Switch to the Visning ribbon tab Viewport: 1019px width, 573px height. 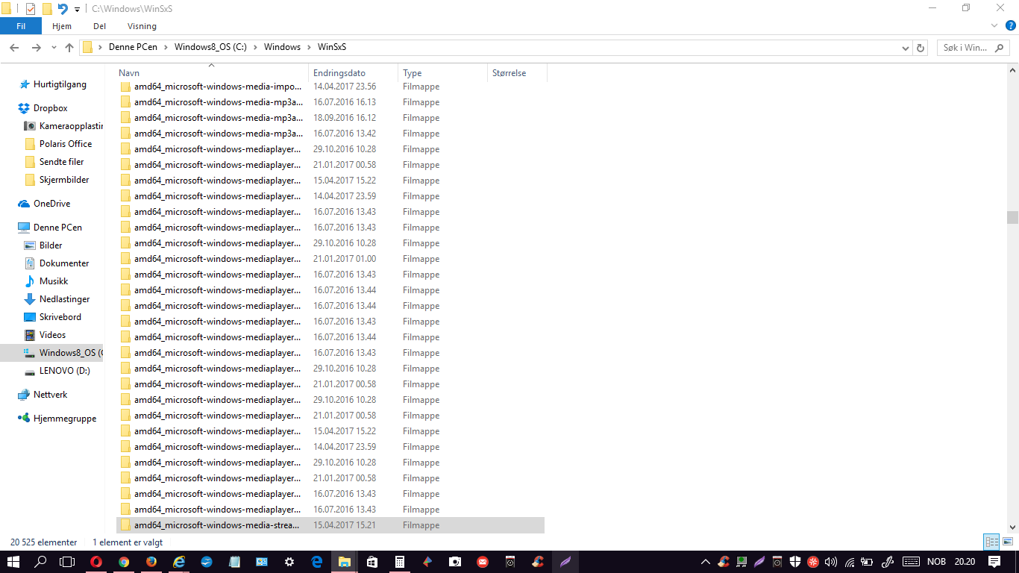tap(142, 26)
